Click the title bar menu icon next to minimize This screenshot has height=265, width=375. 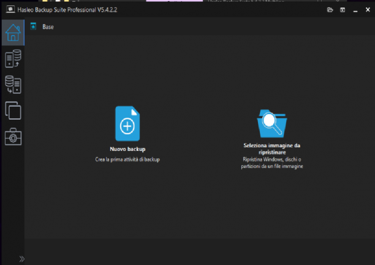coord(343,10)
